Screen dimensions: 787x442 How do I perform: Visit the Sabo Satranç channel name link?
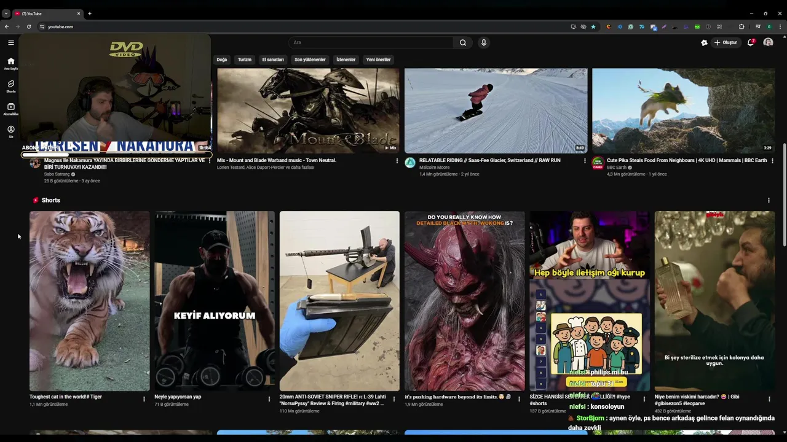57,174
